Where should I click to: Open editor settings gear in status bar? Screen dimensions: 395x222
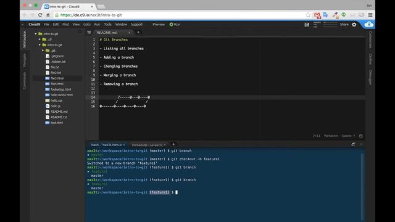tap(360, 136)
